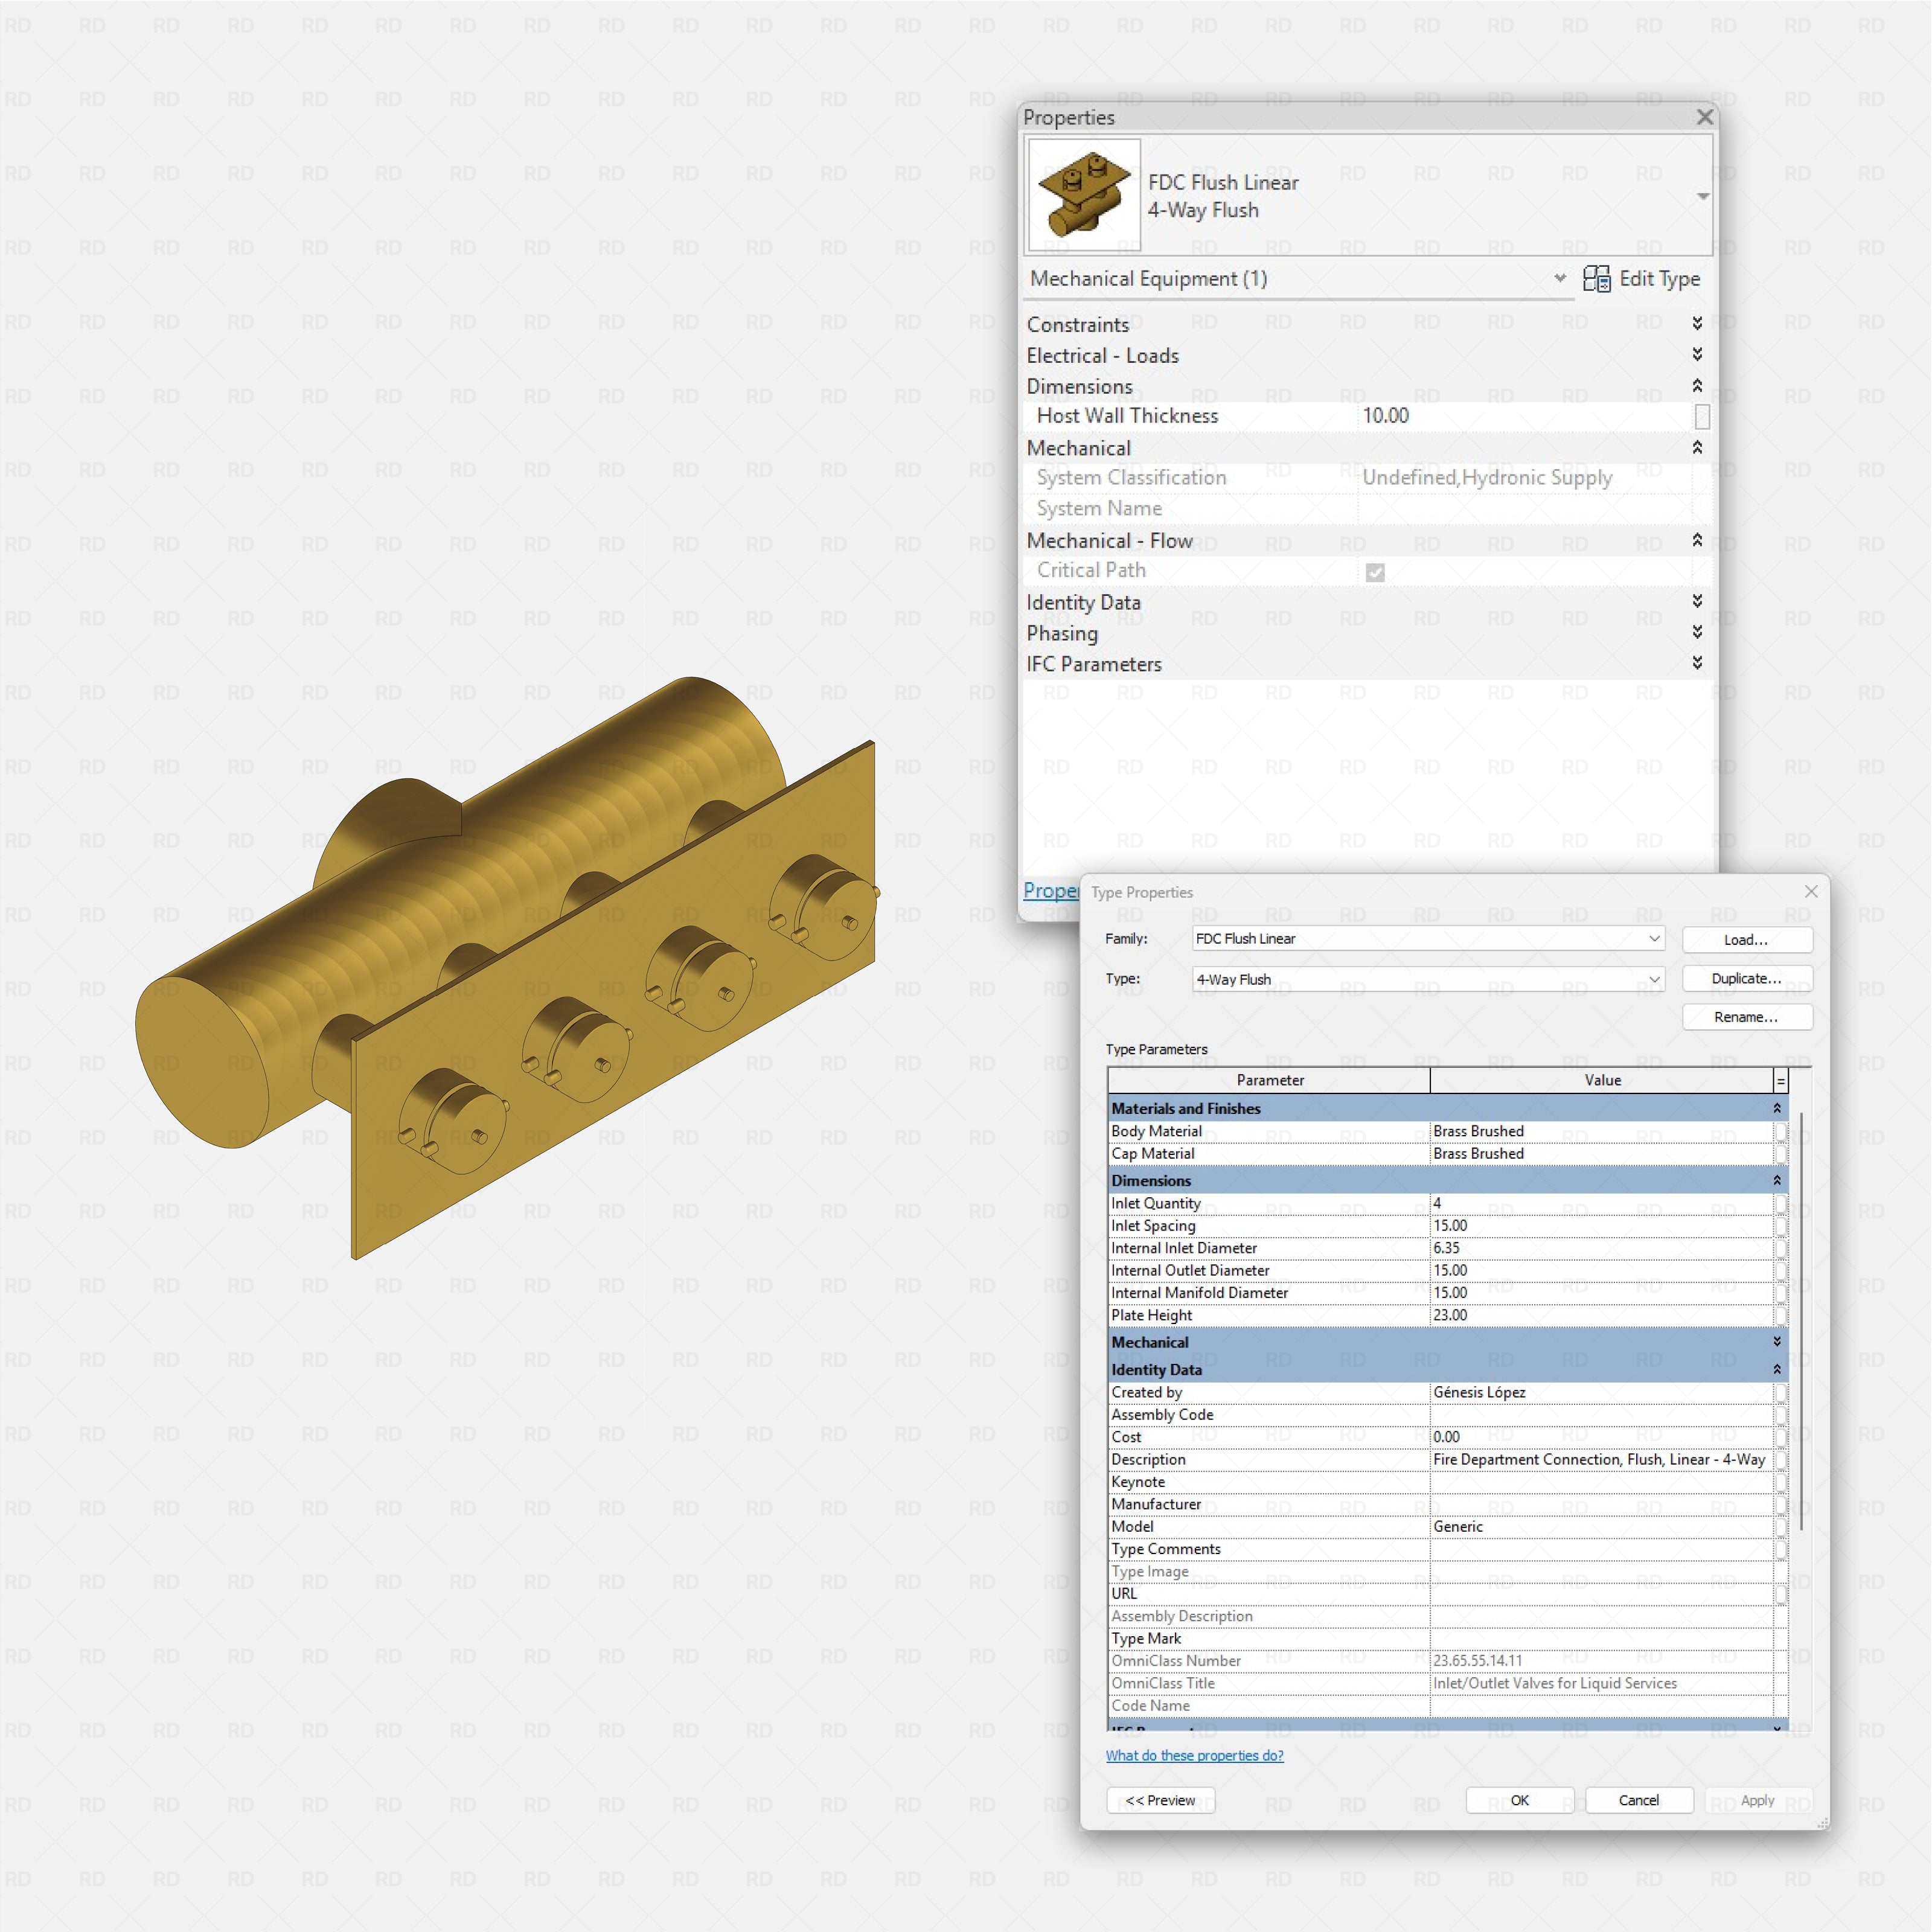Click the Type Parameters vertical scrollbar
Screen dimensions: 1932x1932
point(1801,1320)
